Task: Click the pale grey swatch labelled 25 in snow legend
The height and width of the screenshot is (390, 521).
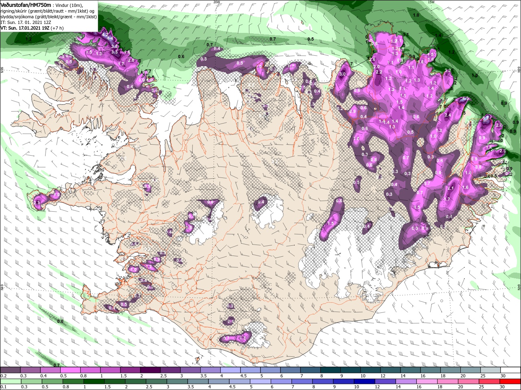Action: pyautogui.click(x=490, y=370)
